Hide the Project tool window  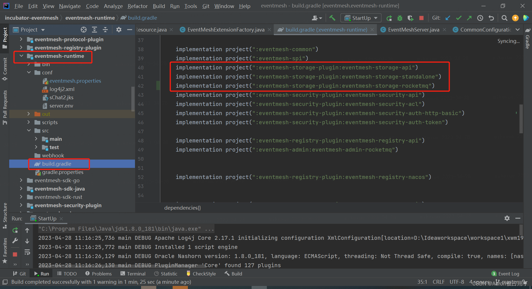click(129, 30)
